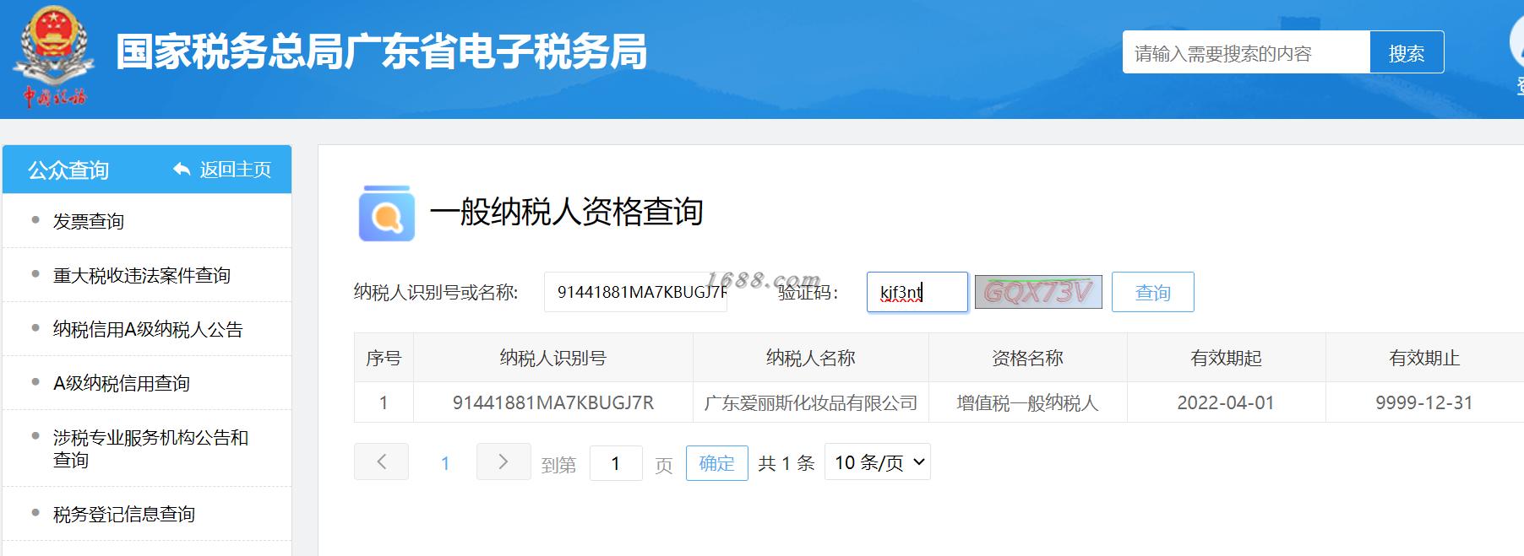The width and height of the screenshot is (1524, 556).
Task: Focus the site search input field
Action: (x=1246, y=52)
